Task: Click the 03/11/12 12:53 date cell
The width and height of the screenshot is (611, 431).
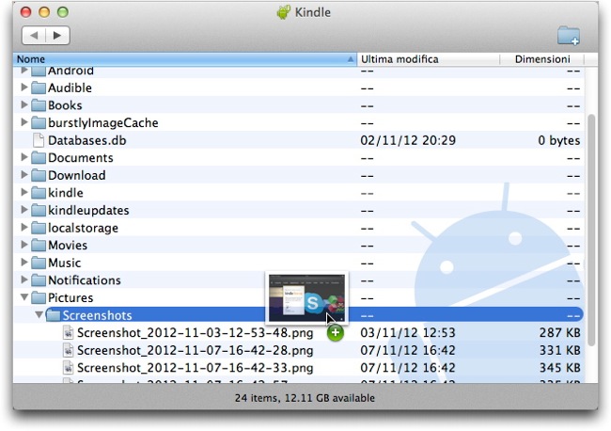Action: tap(408, 333)
